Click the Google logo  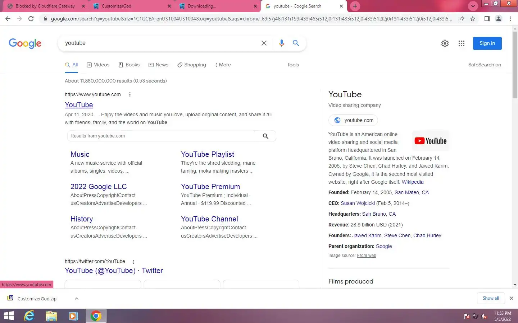[25, 43]
